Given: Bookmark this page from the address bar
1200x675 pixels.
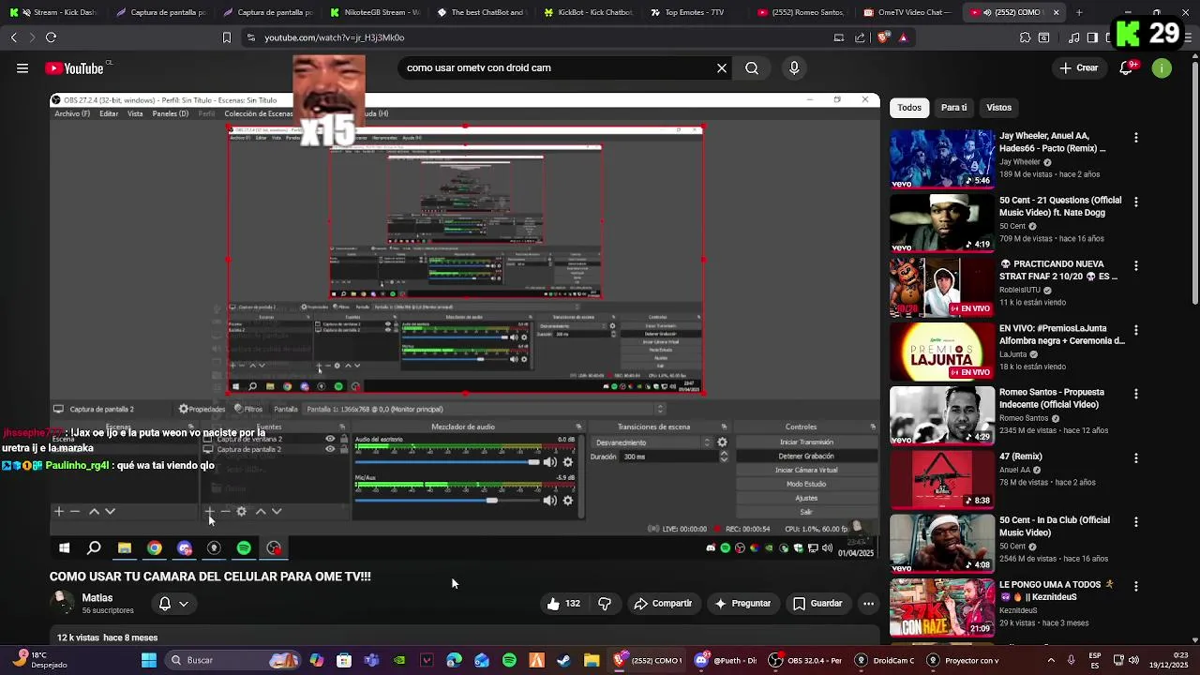Looking at the screenshot, I should click(226, 37).
